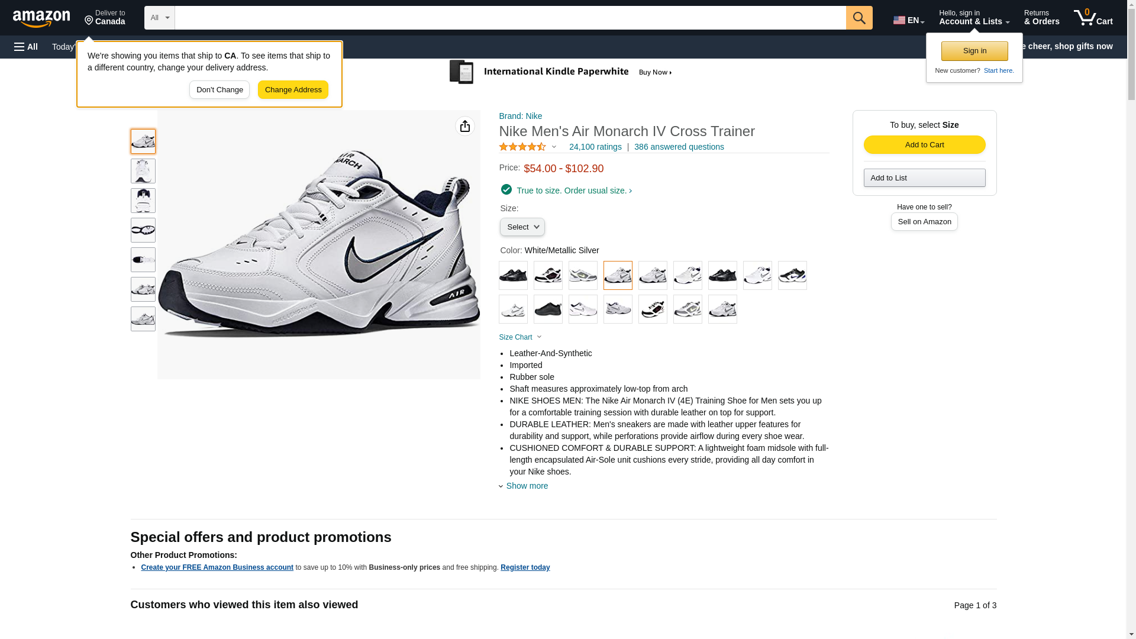
Task: Click the search magnifier Go button
Action: (859, 18)
